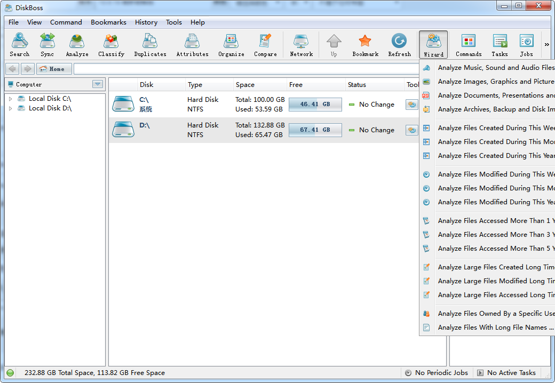Viewport: 555px width, 383px height.
Task: Click 'Total: 132.88 GB' text
Action: click(x=260, y=125)
